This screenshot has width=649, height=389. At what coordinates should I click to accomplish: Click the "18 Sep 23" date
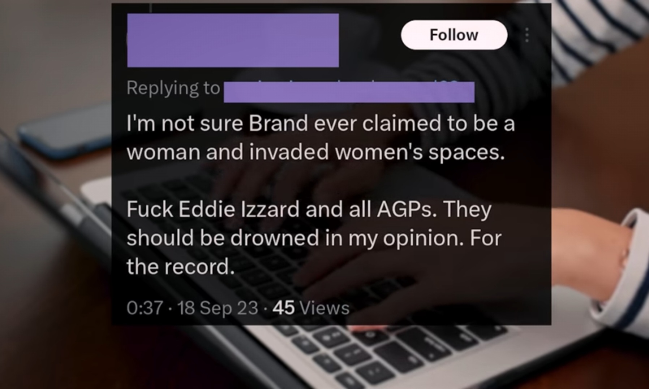coord(218,308)
